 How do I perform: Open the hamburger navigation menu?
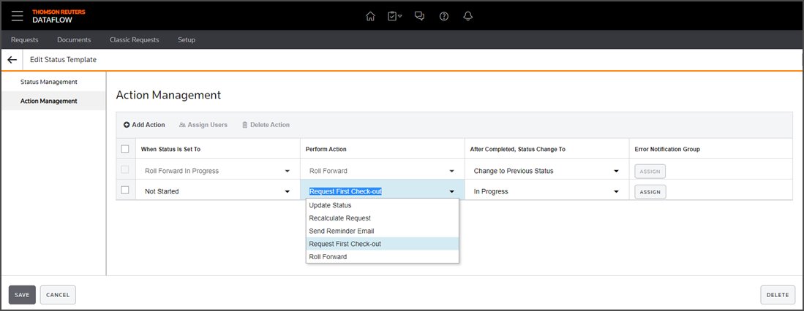pos(17,16)
